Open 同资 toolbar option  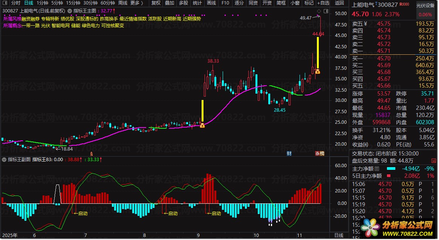pos(253,3)
